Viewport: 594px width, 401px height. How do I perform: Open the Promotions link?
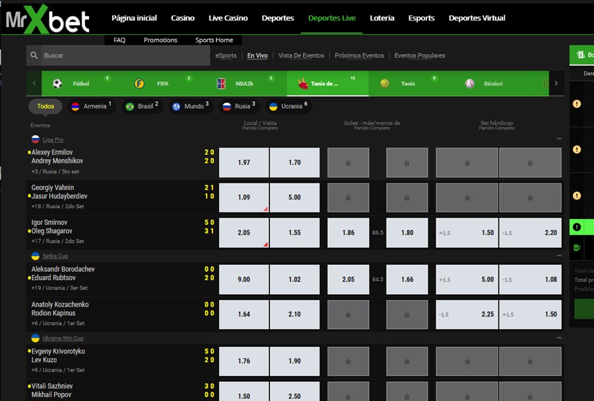160,40
